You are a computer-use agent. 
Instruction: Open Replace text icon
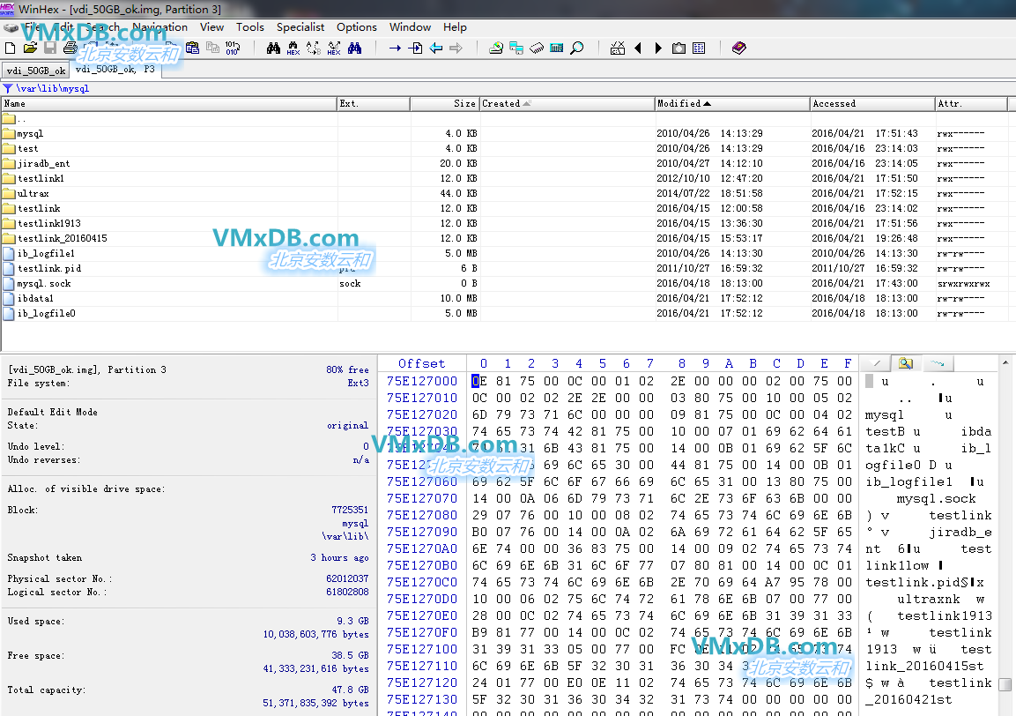[x=314, y=48]
